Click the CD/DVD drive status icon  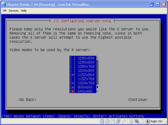107,121
